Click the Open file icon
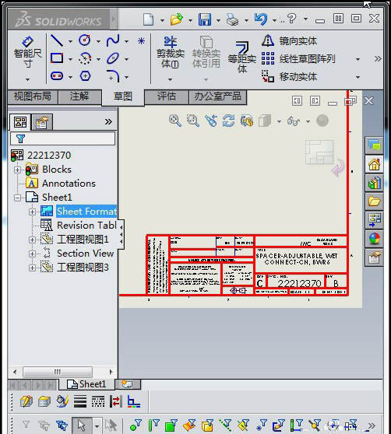Image resolution: width=391 pixels, height=434 pixels. click(177, 19)
